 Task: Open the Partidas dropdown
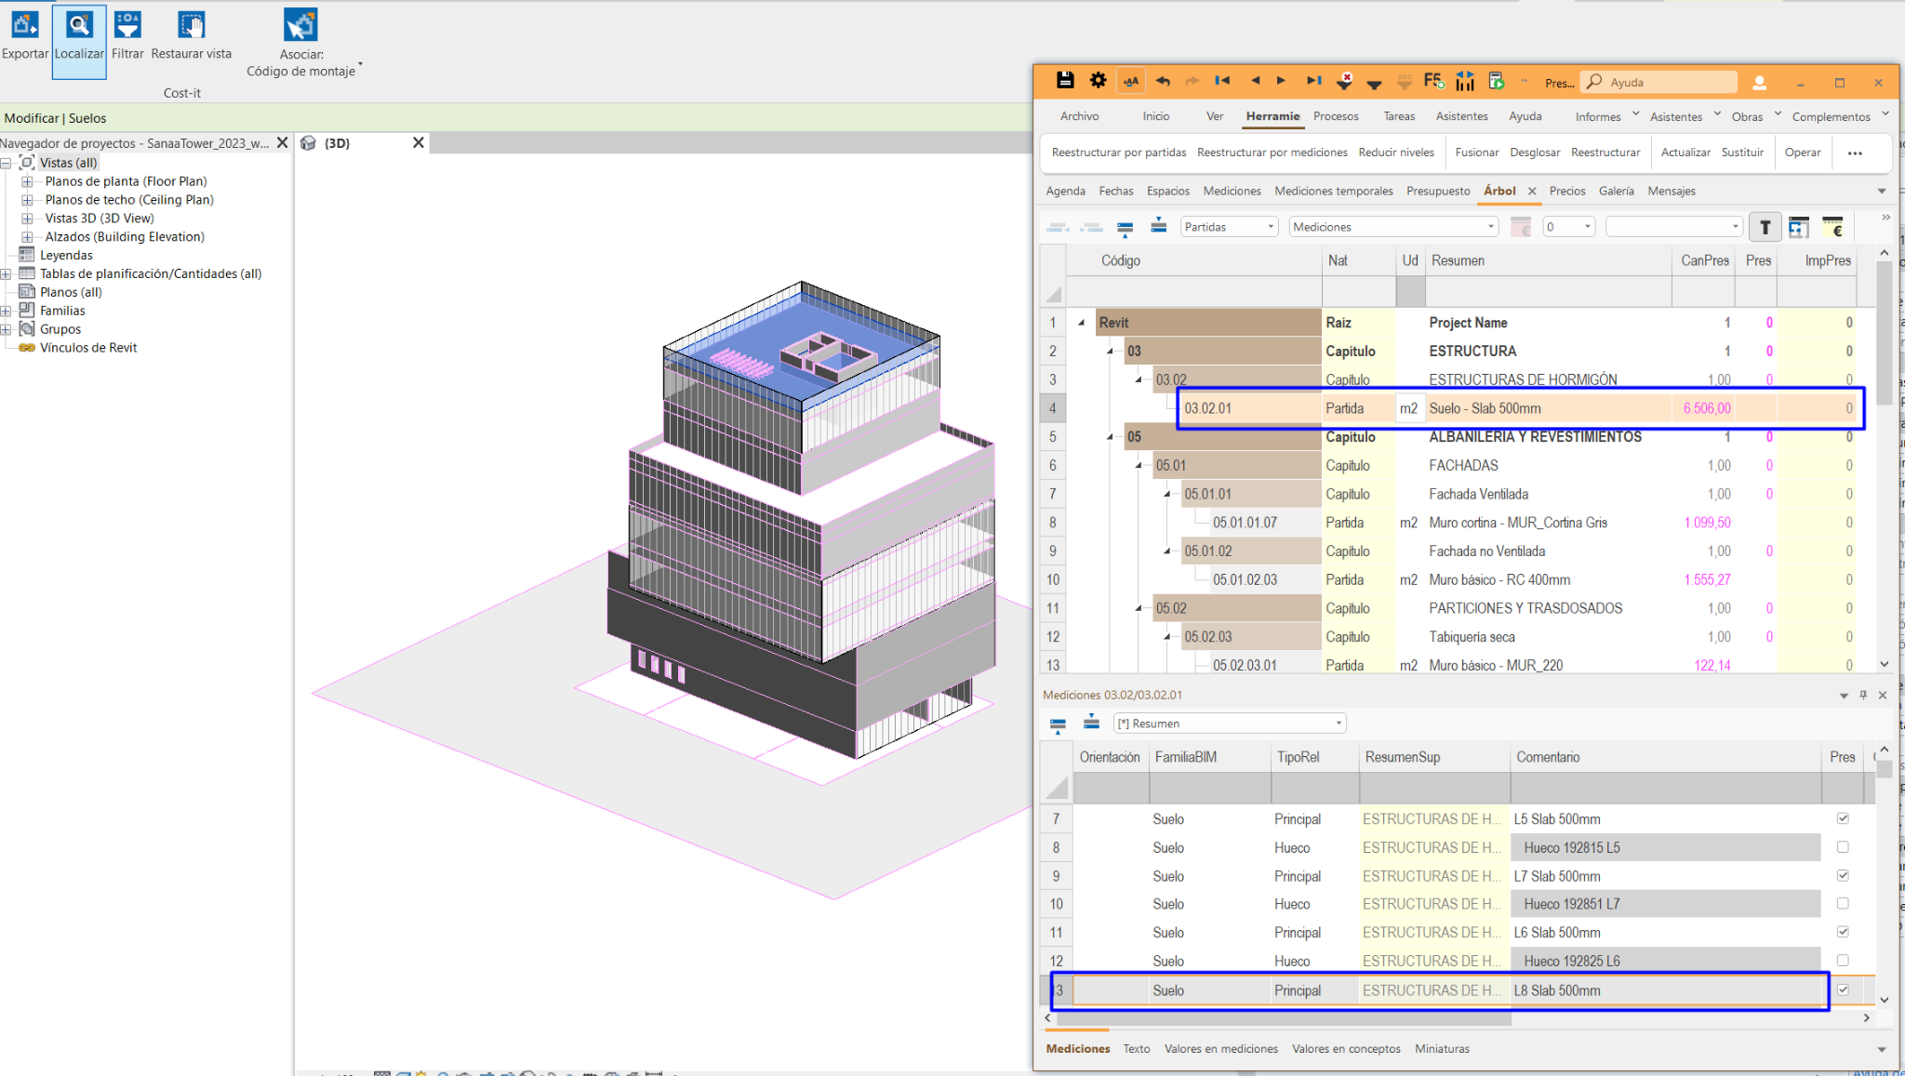coord(1229,227)
